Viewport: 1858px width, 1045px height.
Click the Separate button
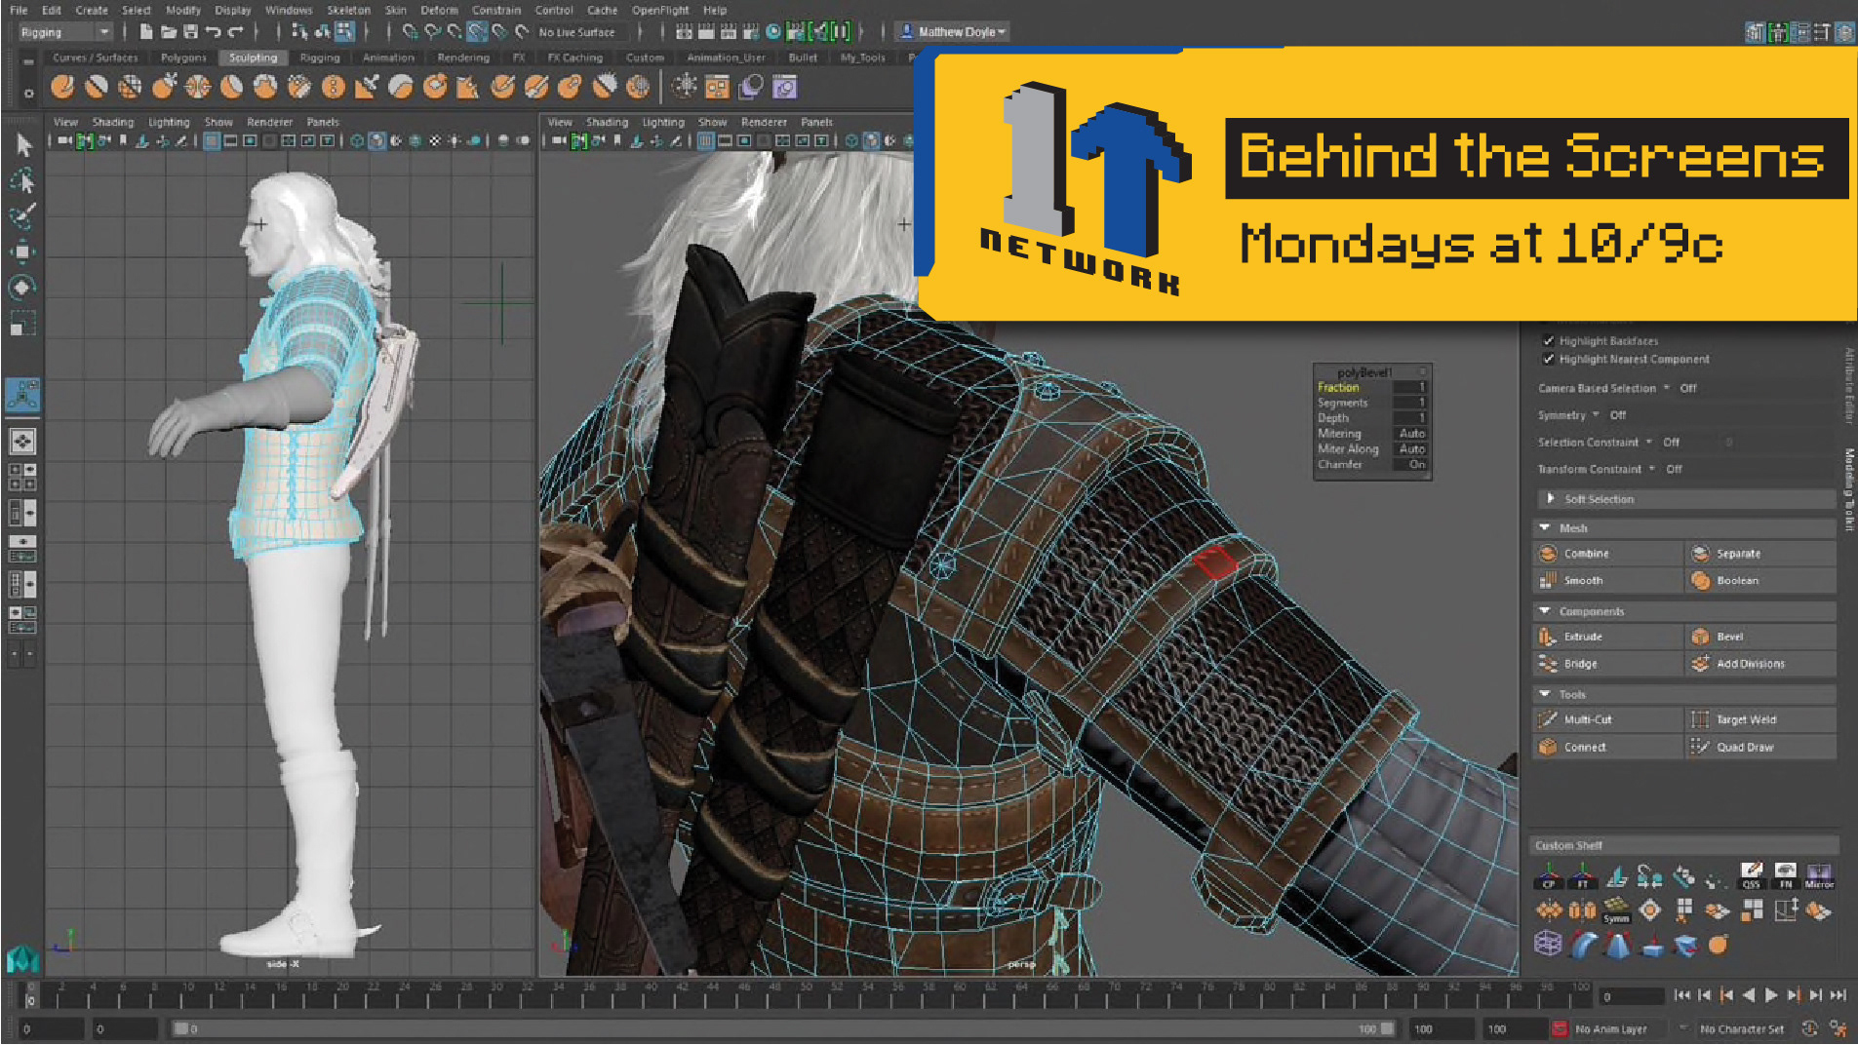(1760, 554)
